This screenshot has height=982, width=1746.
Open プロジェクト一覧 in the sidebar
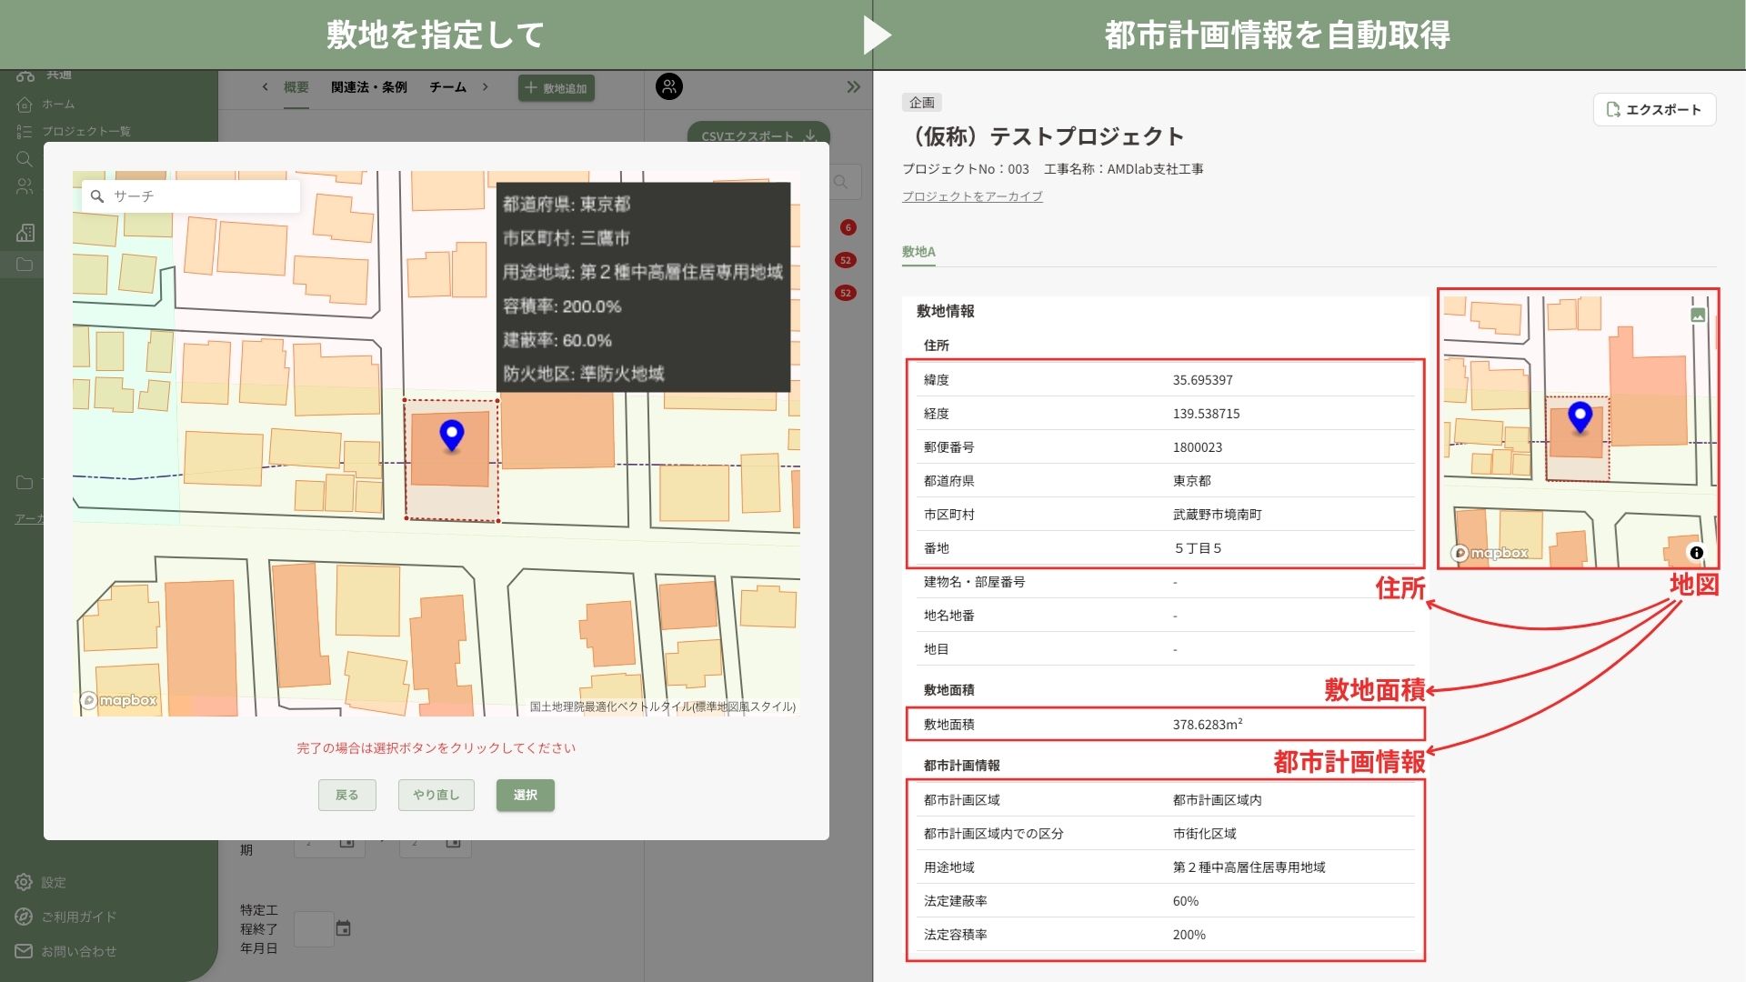85,131
